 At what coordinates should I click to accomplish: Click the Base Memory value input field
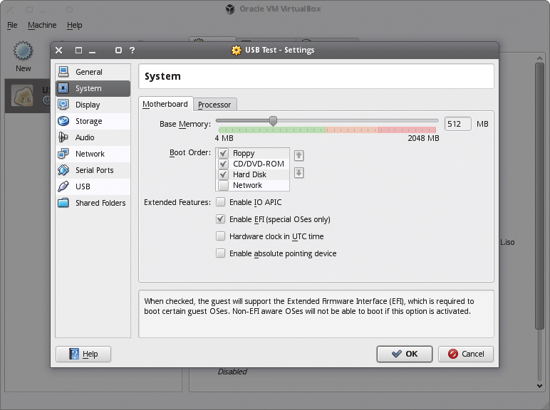point(457,124)
